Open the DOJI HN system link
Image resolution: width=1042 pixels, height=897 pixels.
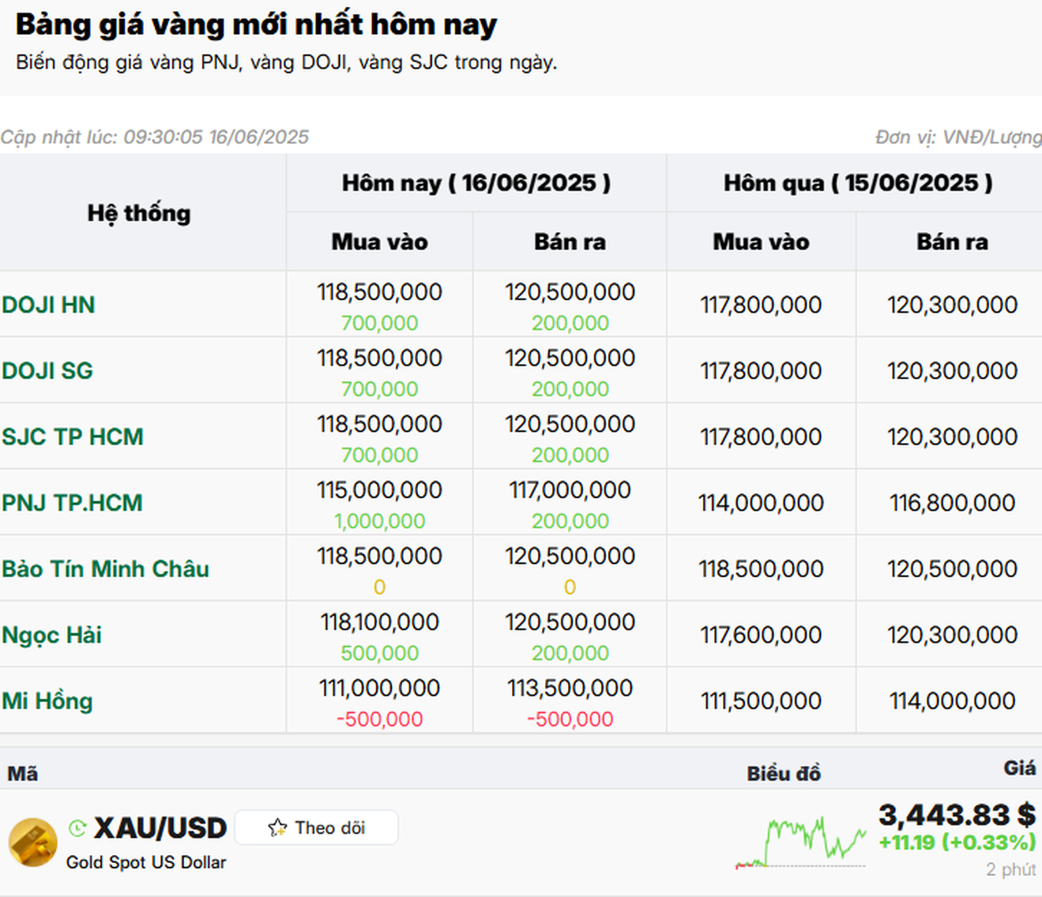(x=48, y=305)
